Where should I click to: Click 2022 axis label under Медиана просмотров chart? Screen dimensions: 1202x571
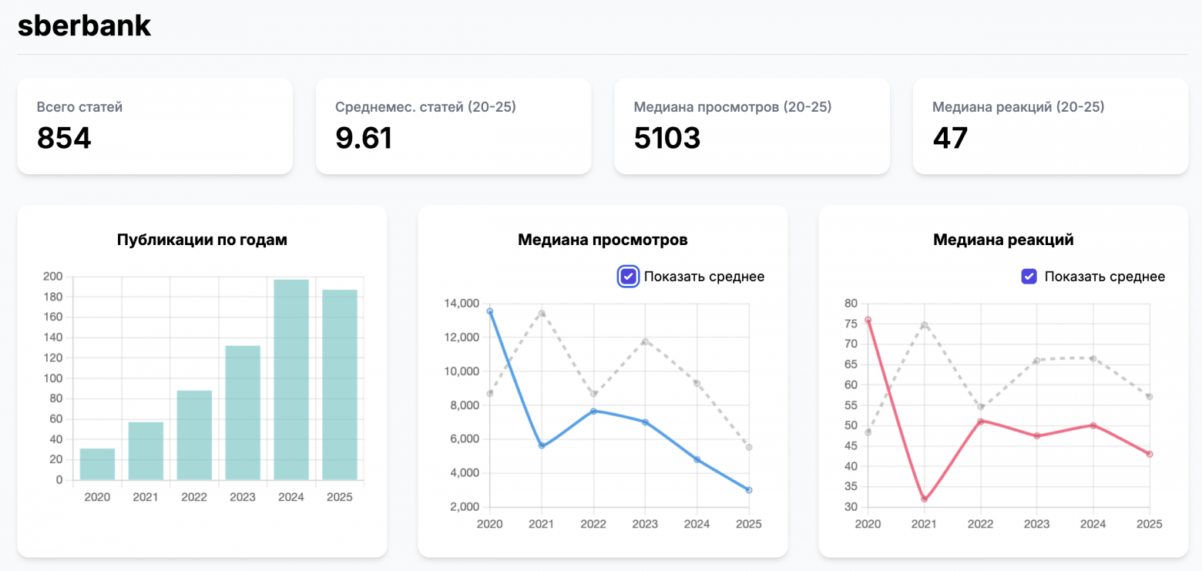click(x=593, y=524)
